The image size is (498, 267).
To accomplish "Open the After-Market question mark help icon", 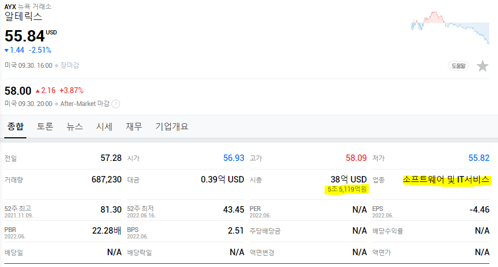I will point(116,104).
